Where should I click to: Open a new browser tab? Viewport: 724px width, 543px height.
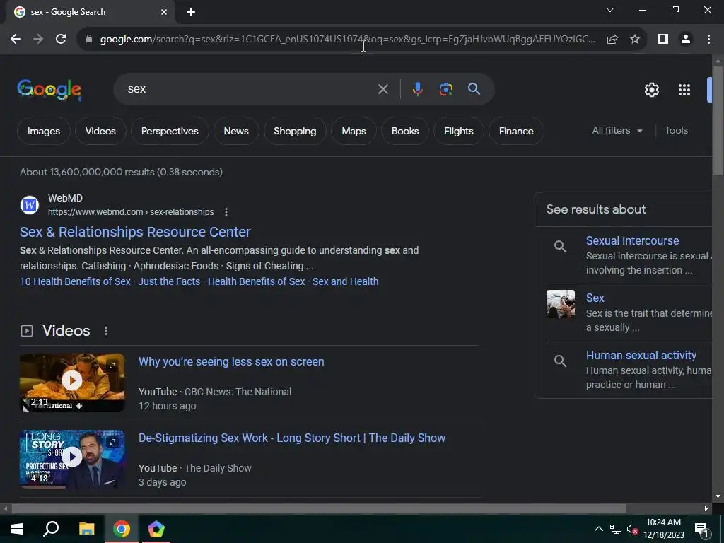point(191,12)
